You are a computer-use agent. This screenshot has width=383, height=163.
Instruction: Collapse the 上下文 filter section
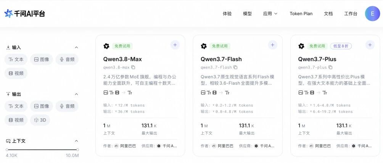click(76, 141)
